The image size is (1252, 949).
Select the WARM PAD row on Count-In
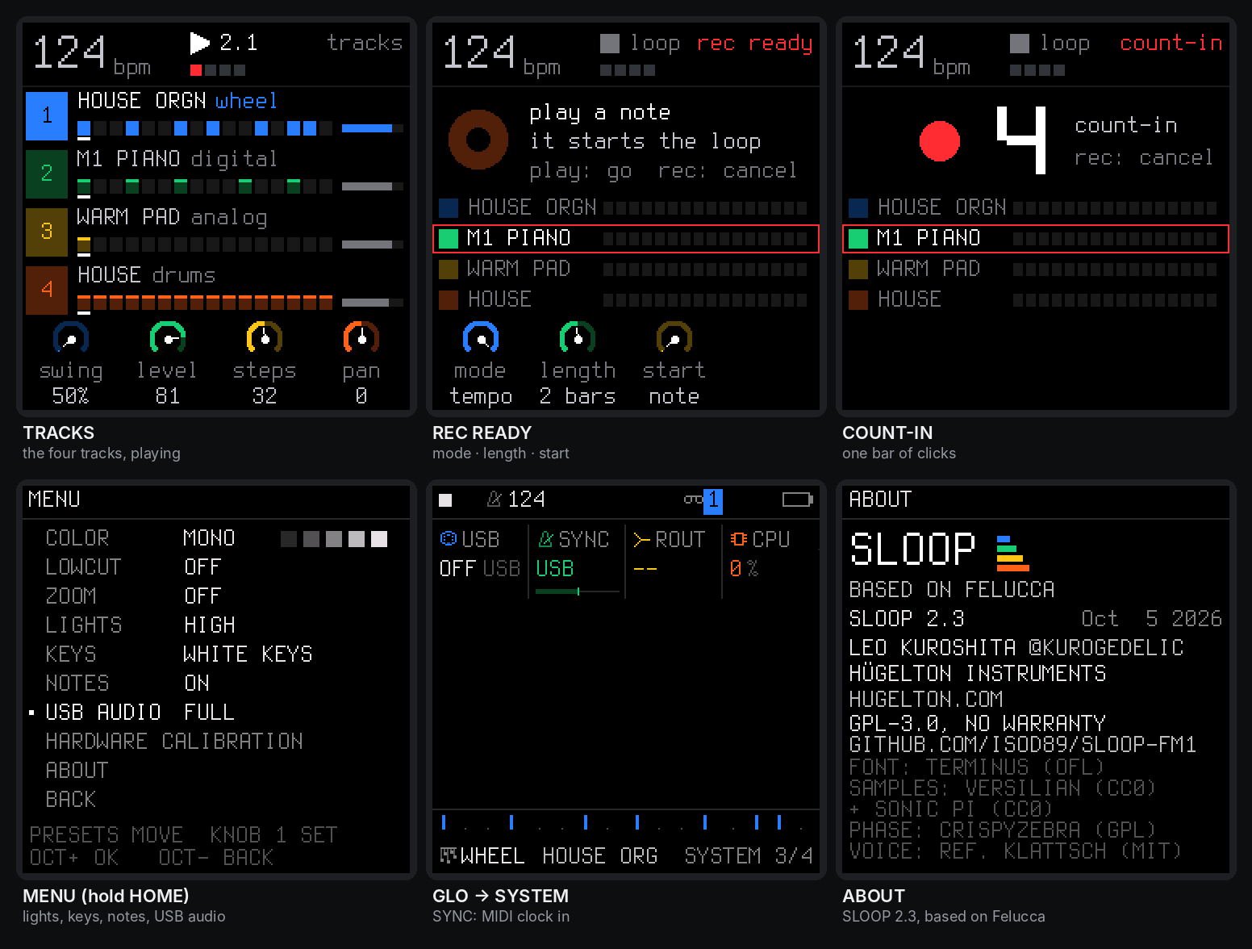tap(1036, 269)
